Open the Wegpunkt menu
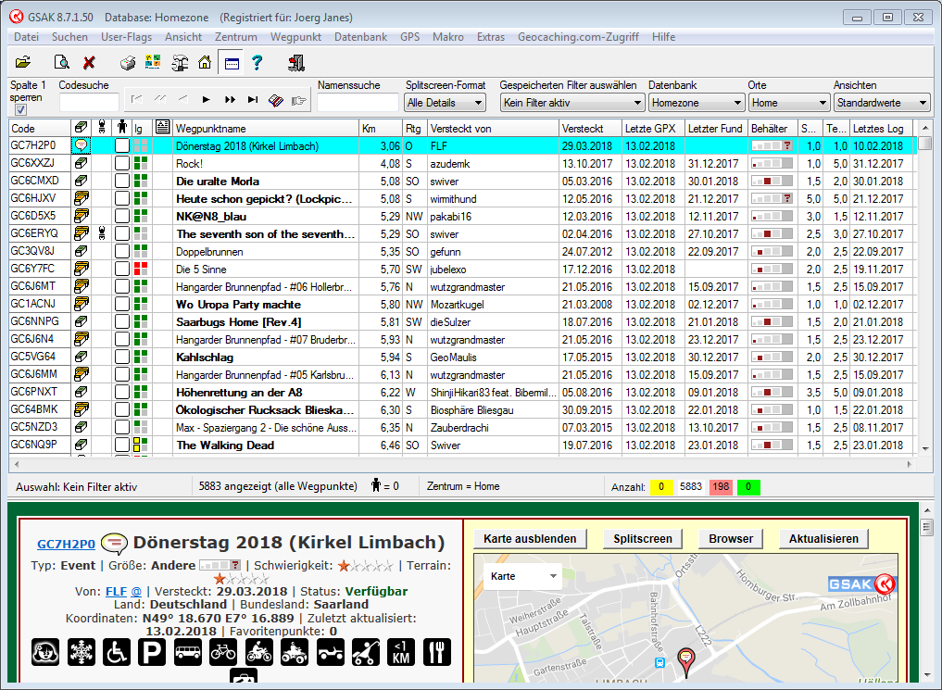Image resolution: width=942 pixels, height=690 pixels. point(295,37)
